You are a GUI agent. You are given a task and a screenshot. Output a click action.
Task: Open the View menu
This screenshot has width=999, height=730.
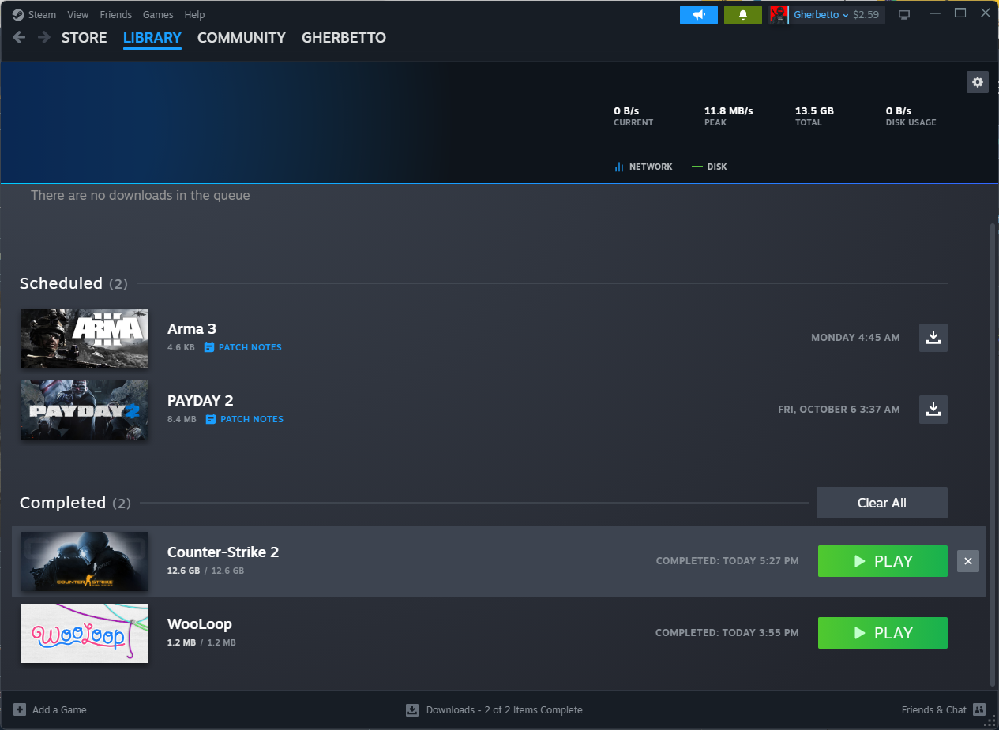[x=78, y=15]
